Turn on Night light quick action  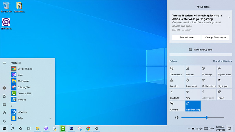click(224, 82)
